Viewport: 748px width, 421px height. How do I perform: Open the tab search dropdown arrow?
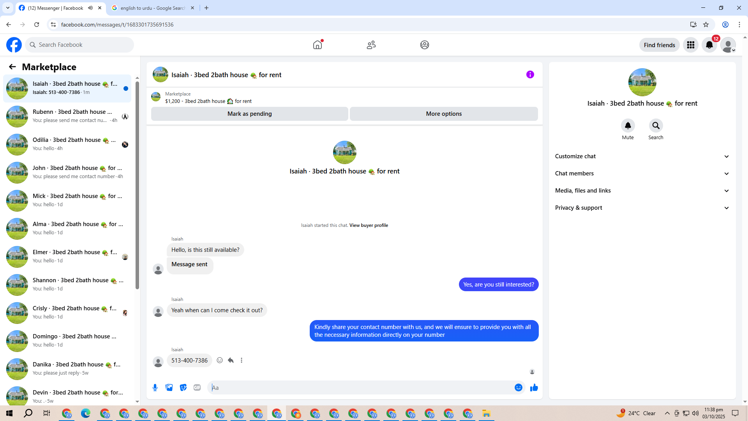[x=8, y=8]
